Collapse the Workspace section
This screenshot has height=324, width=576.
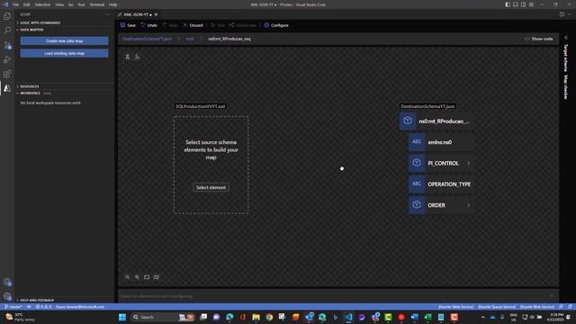[30, 94]
